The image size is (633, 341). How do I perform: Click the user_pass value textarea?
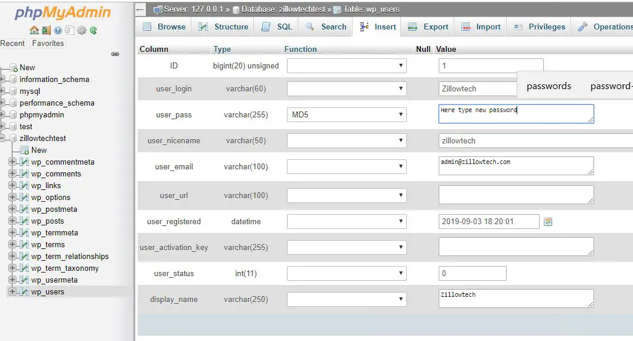(516, 114)
